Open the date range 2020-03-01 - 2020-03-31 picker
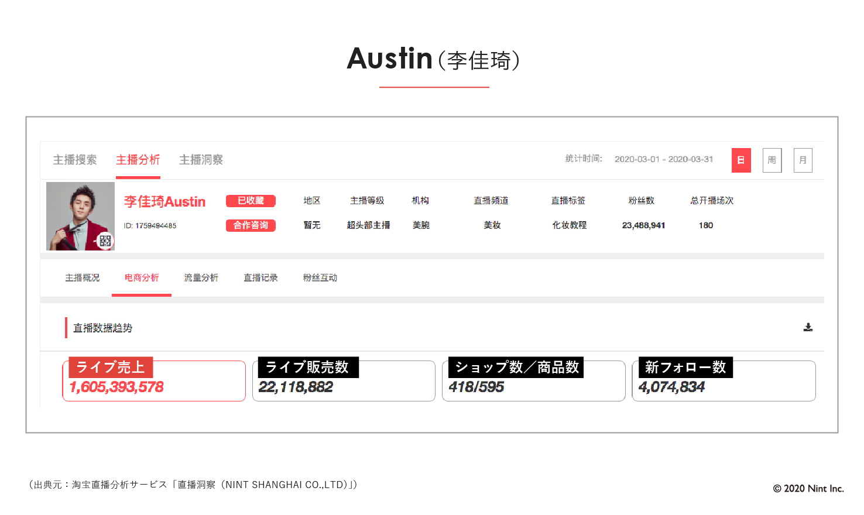The image size is (864, 515). (x=663, y=159)
